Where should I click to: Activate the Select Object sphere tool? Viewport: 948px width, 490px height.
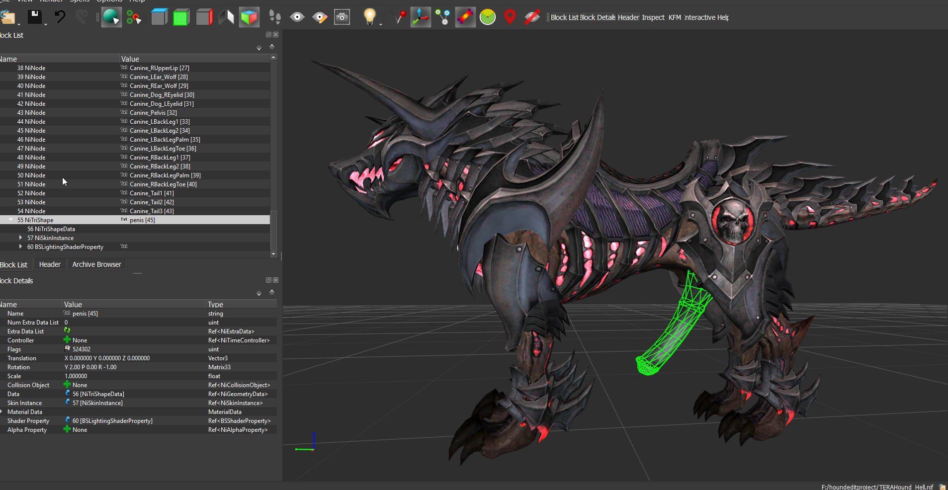[x=111, y=17]
